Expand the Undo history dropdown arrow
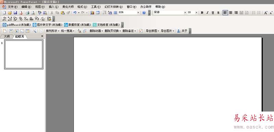 click(x=79, y=13)
